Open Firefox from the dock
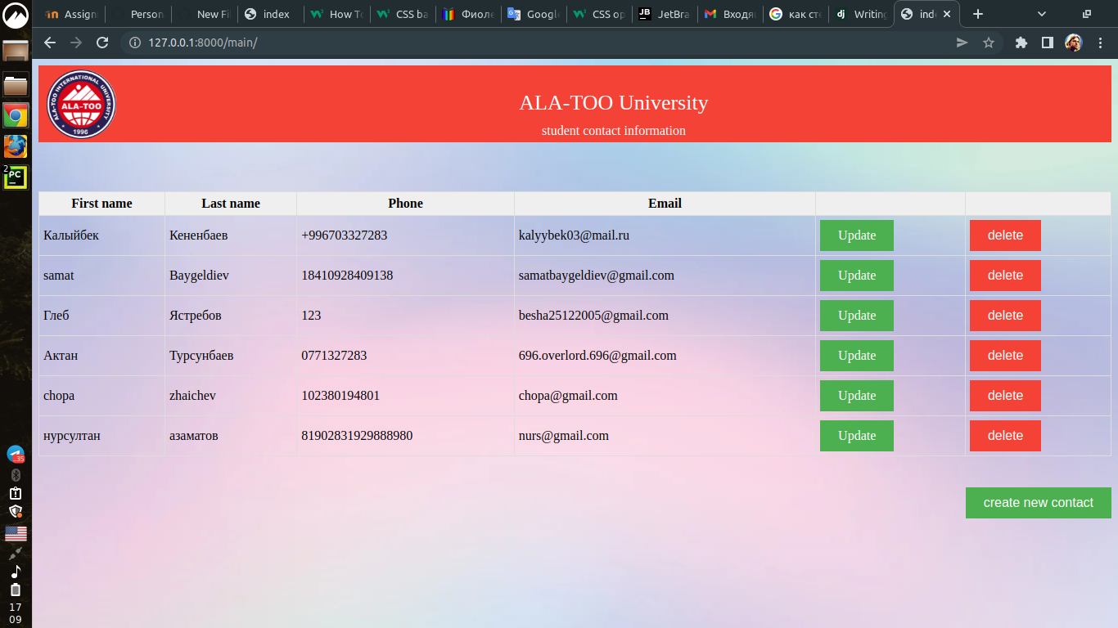 [x=16, y=146]
